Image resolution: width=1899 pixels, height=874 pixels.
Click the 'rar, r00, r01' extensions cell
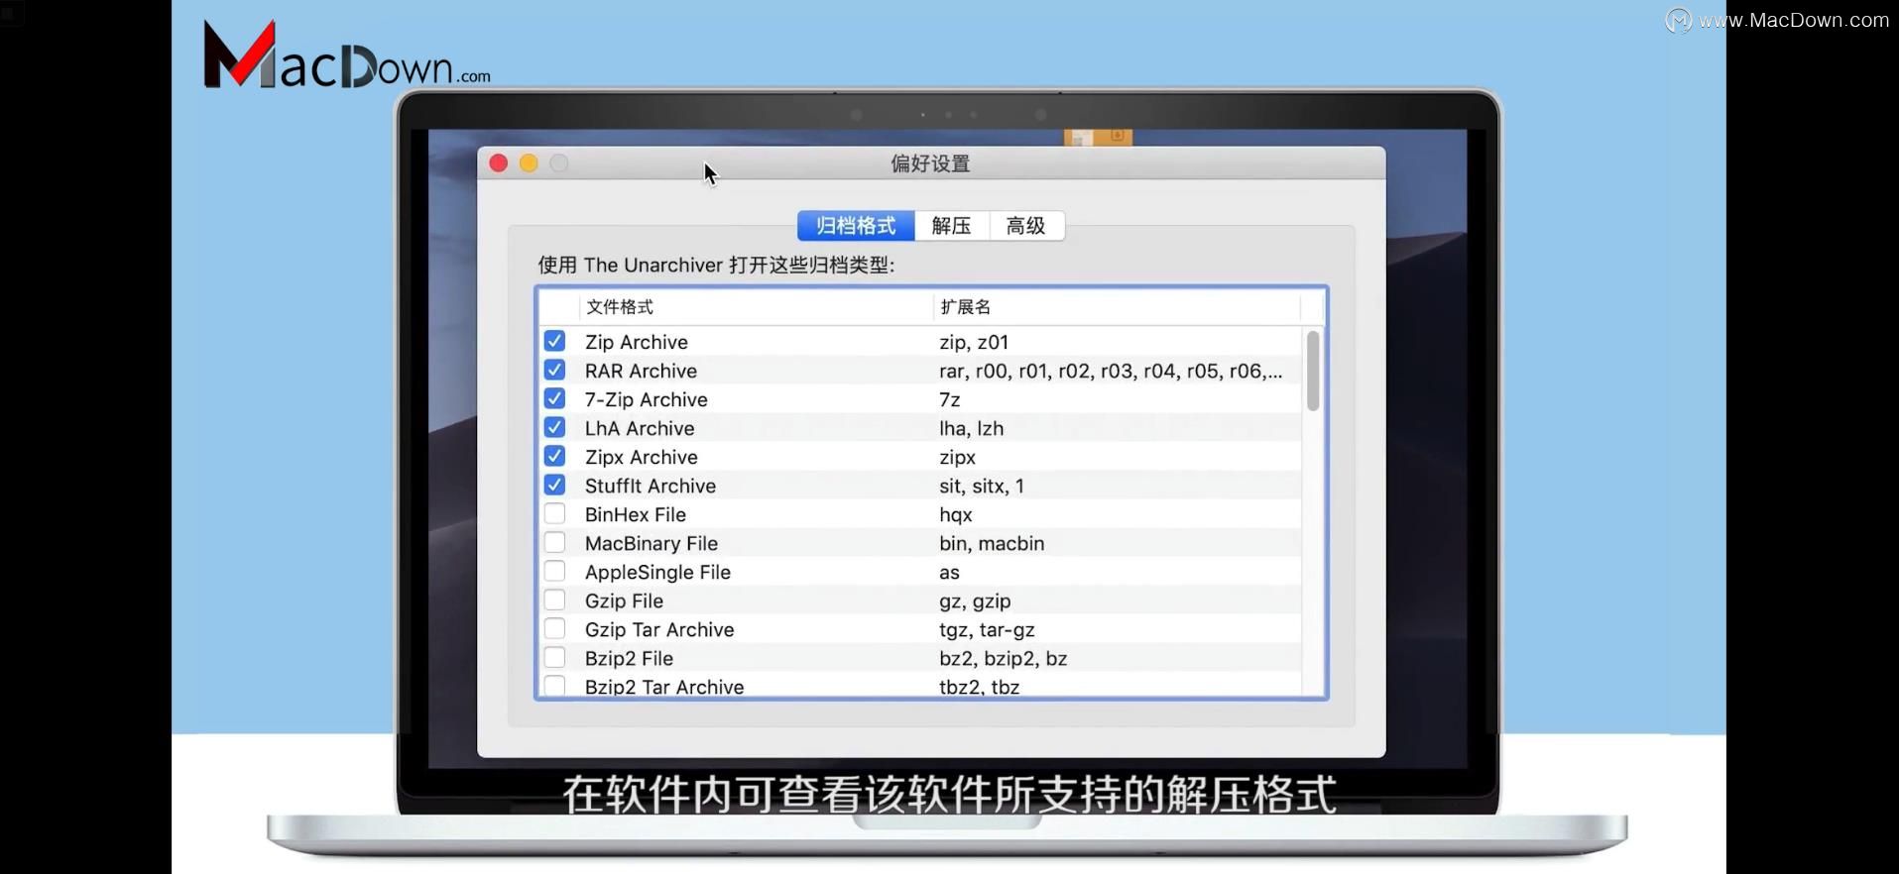point(1111,371)
